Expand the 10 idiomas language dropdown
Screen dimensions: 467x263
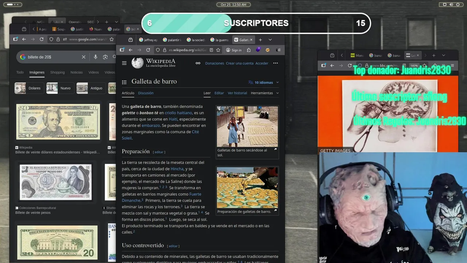263,83
